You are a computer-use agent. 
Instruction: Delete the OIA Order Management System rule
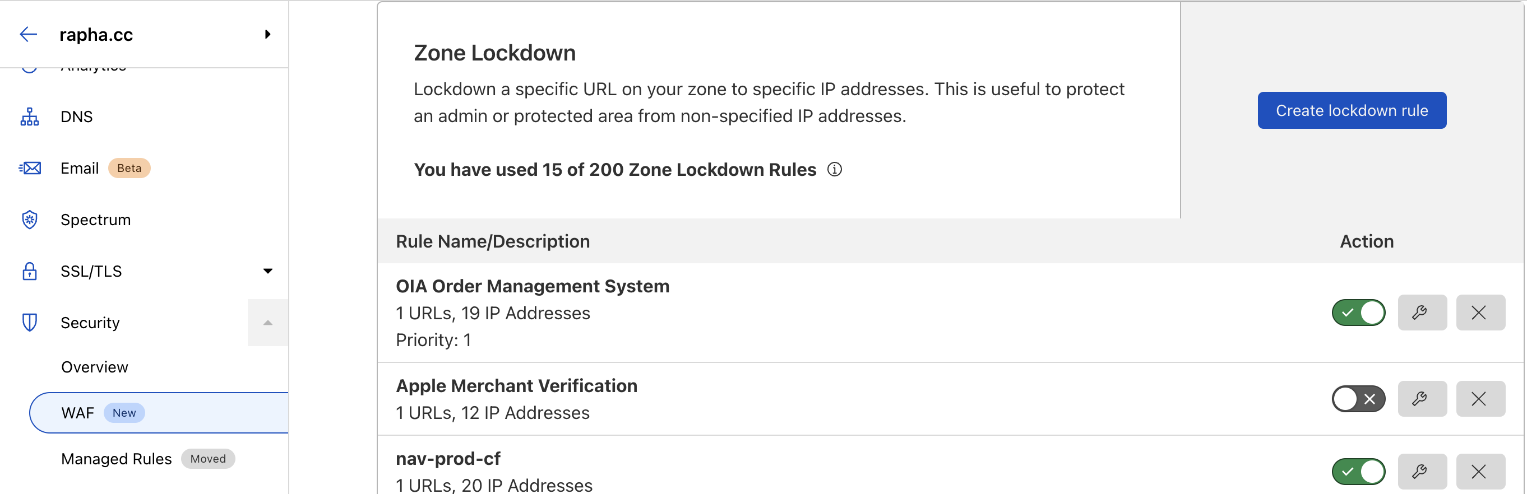(x=1479, y=313)
